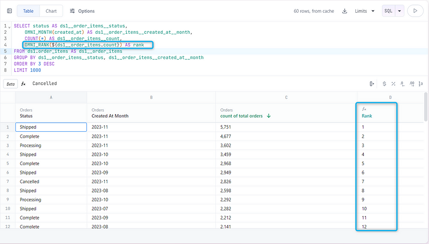The image size is (429, 244).
Task: Select column B header
Action: point(151,98)
